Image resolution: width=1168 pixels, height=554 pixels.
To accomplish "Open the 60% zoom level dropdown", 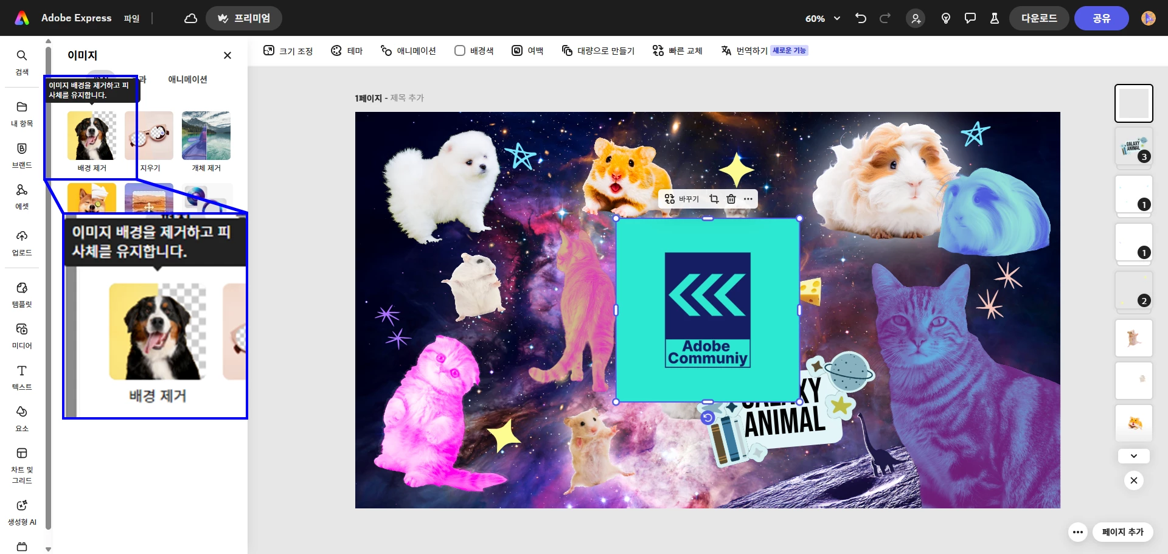I will (822, 18).
